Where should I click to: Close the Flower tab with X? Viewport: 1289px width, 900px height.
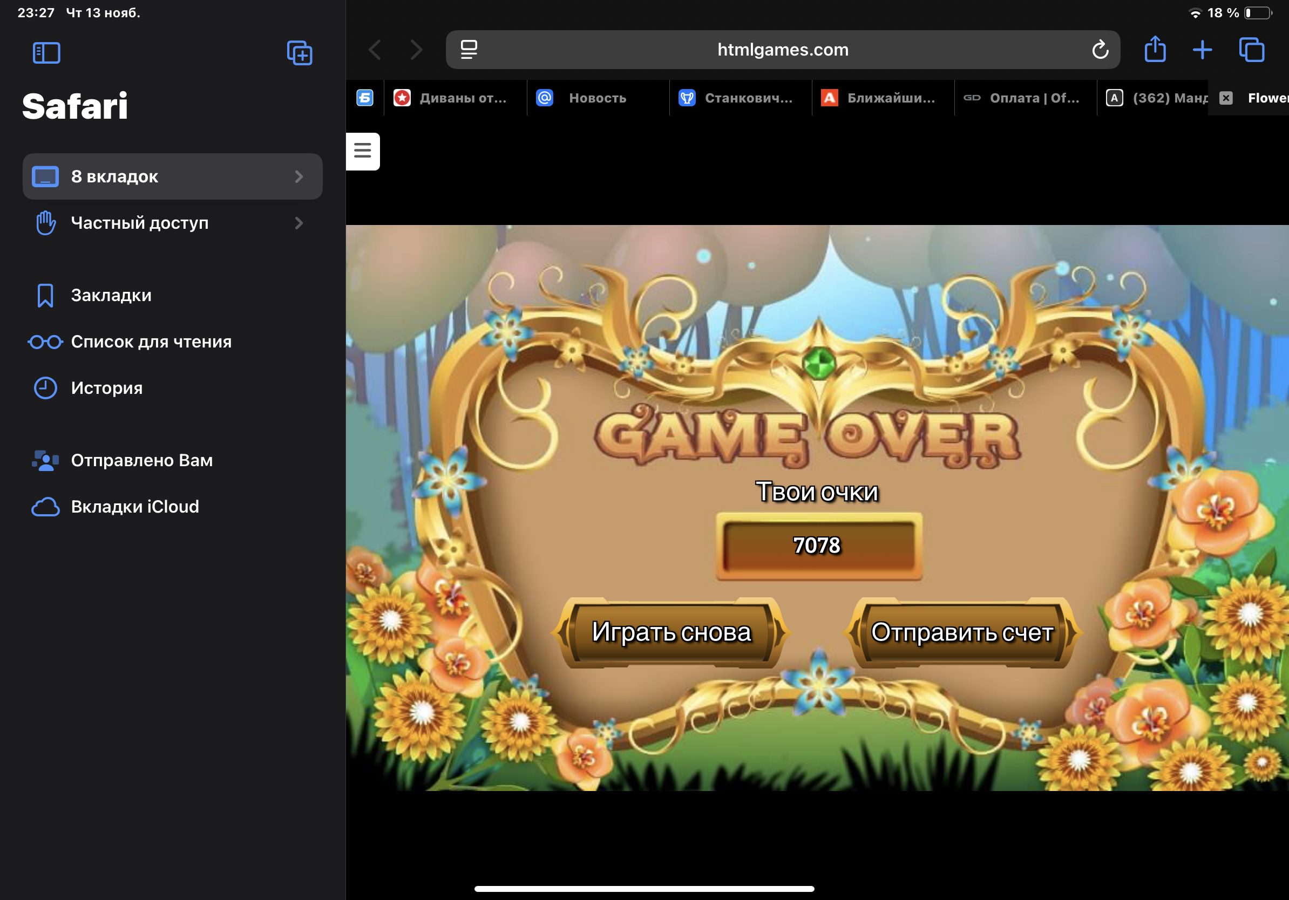pos(1226,98)
